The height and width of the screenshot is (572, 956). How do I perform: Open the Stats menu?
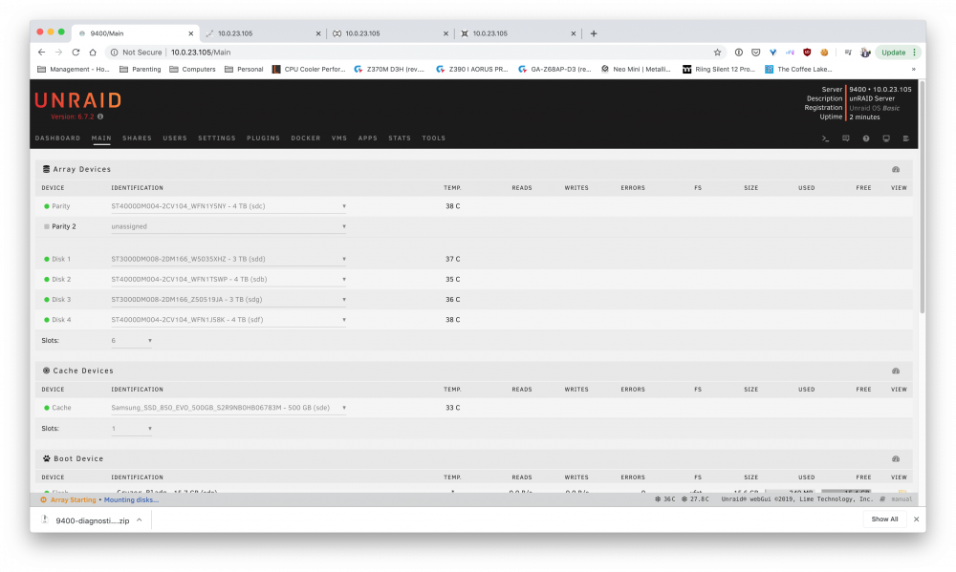[400, 138]
